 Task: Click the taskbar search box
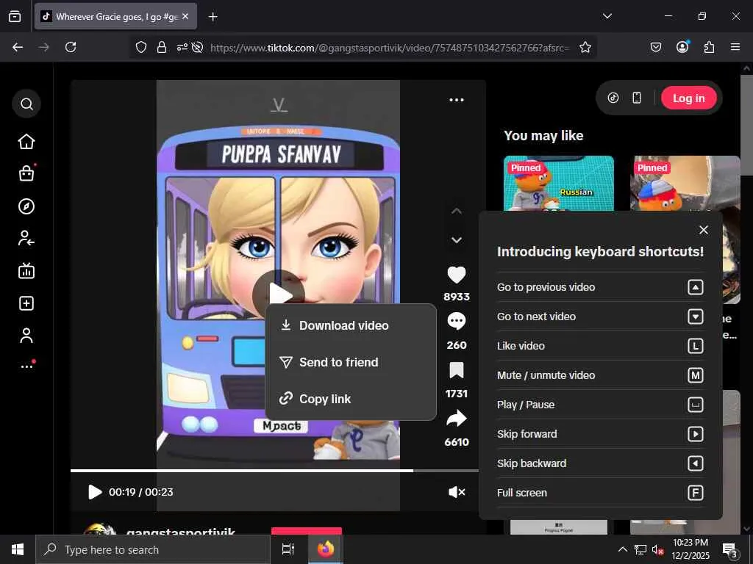pyautogui.click(x=153, y=549)
